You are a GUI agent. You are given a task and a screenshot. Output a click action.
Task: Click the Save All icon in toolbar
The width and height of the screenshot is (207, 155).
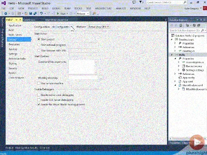[35, 13]
